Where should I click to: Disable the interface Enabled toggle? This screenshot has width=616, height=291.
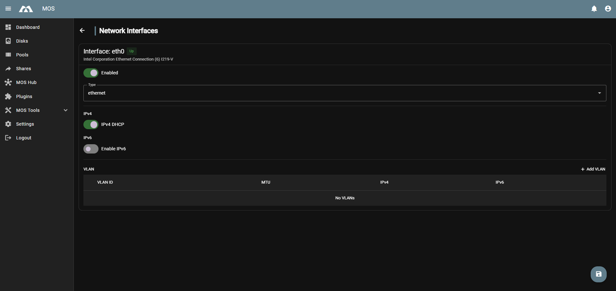[91, 73]
